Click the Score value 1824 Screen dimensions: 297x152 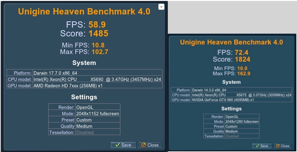pos(243,59)
